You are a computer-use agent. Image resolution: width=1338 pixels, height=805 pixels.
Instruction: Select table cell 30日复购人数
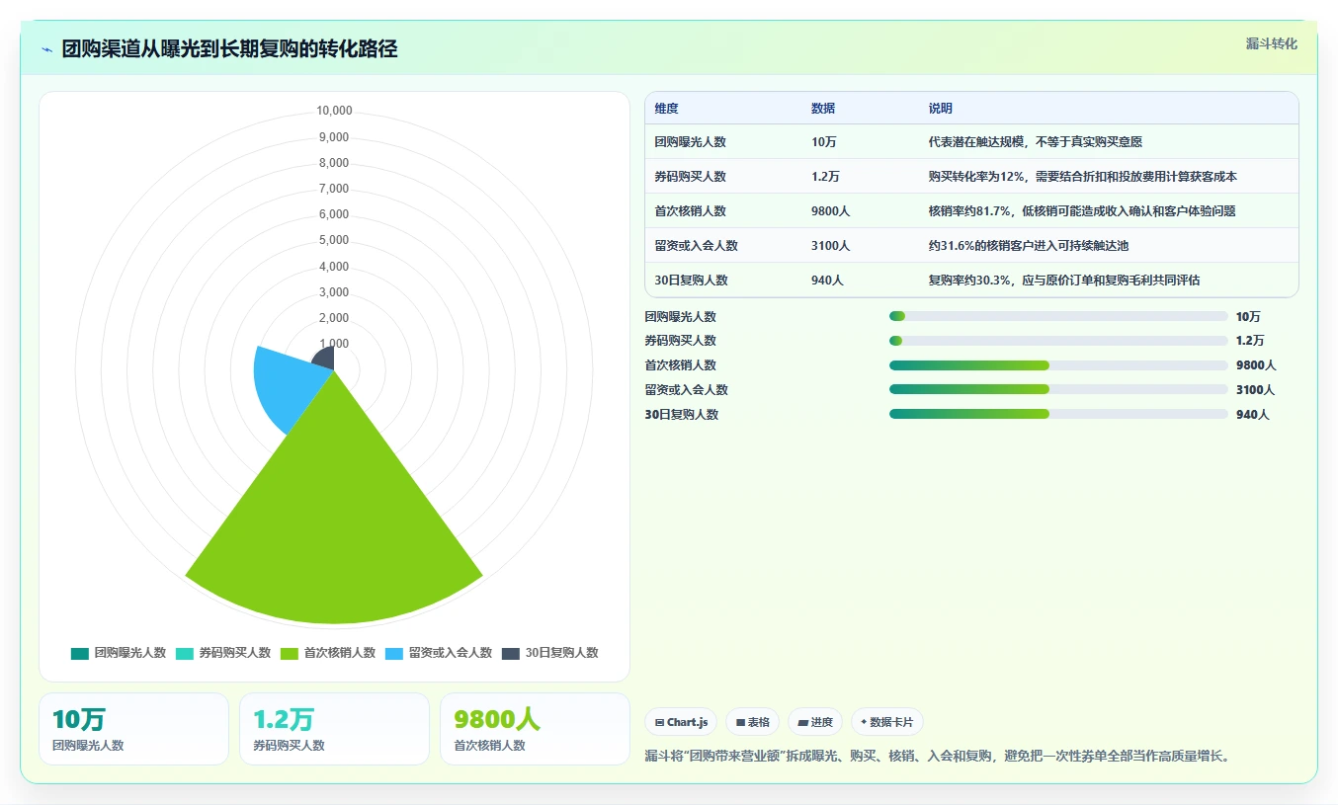(691, 281)
